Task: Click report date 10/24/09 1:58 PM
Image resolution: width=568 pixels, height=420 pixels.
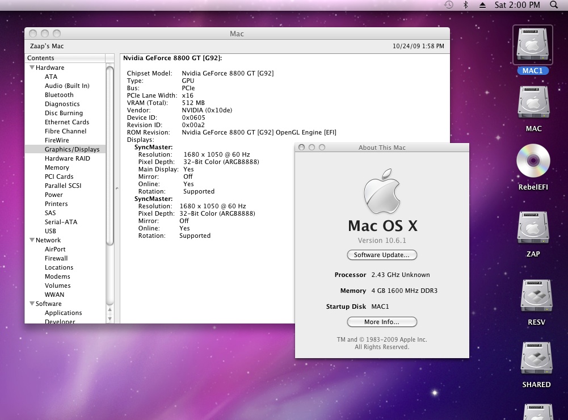Action: [418, 46]
